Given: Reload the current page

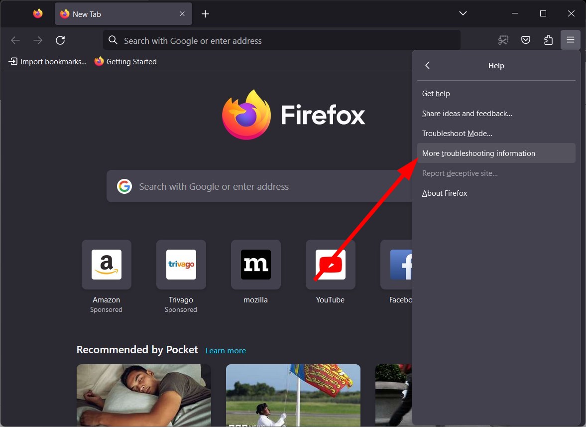Looking at the screenshot, I should (60, 40).
